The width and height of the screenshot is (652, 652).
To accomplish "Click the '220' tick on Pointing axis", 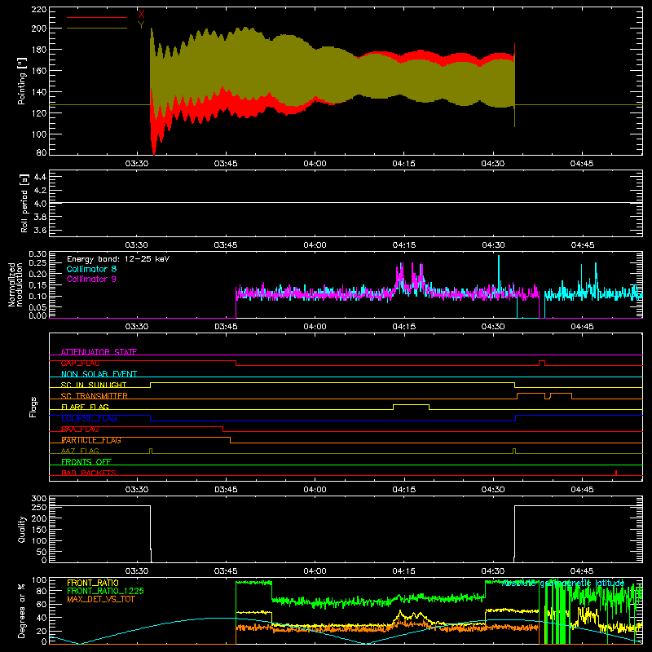I will 39,9.
